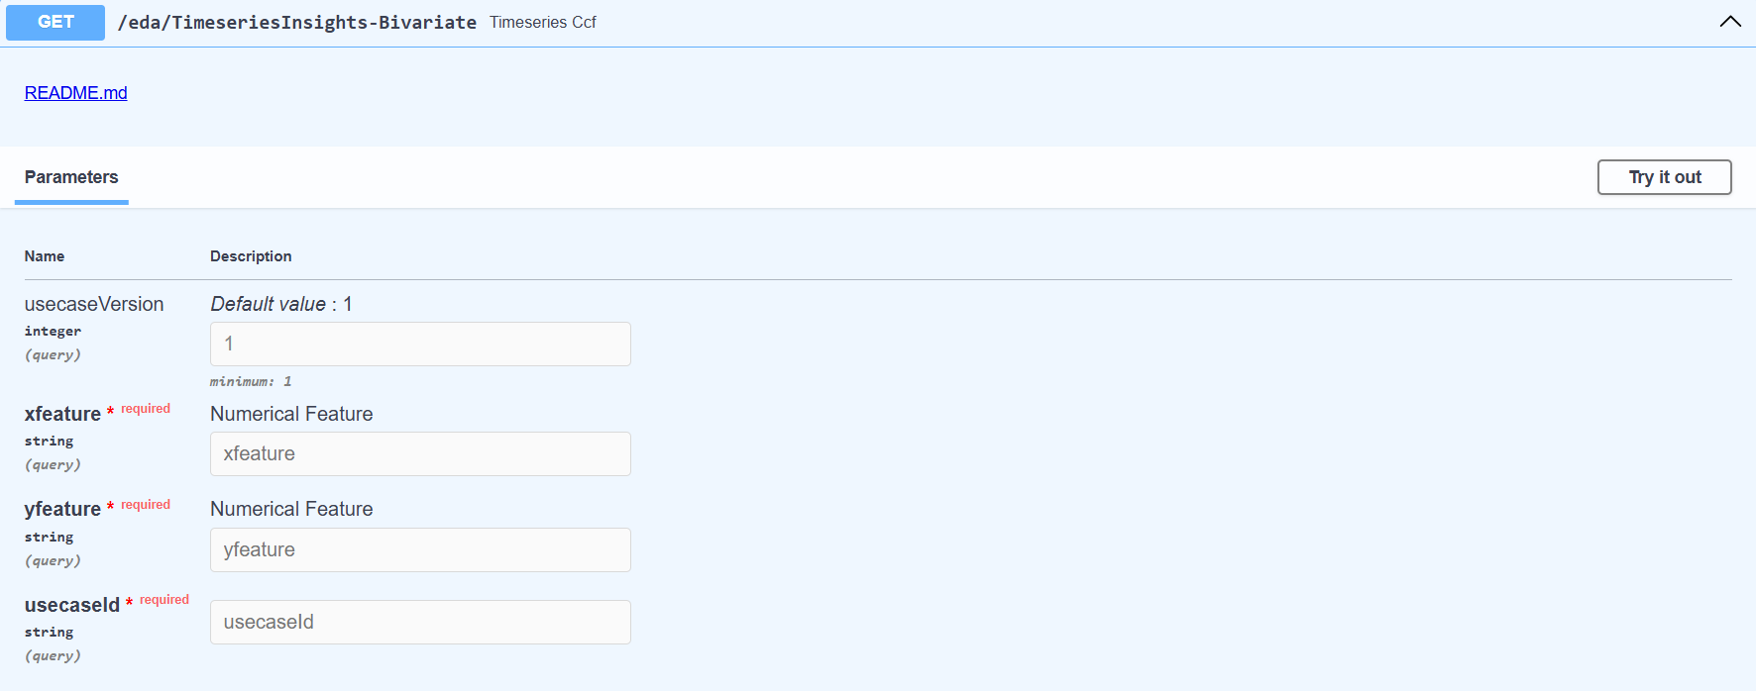Click into the usecaseId input box
Image resolution: width=1756 pixels, height=691 pixels.
click(x=420, y=622)
